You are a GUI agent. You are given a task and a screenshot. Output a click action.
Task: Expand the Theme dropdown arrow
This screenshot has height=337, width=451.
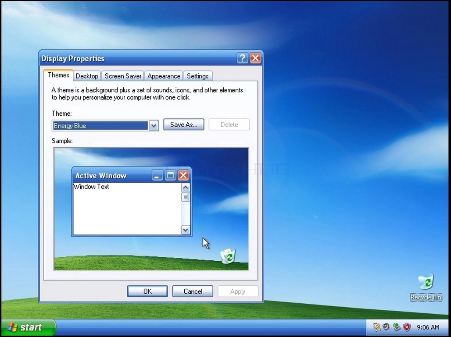(x=154, y=125)
